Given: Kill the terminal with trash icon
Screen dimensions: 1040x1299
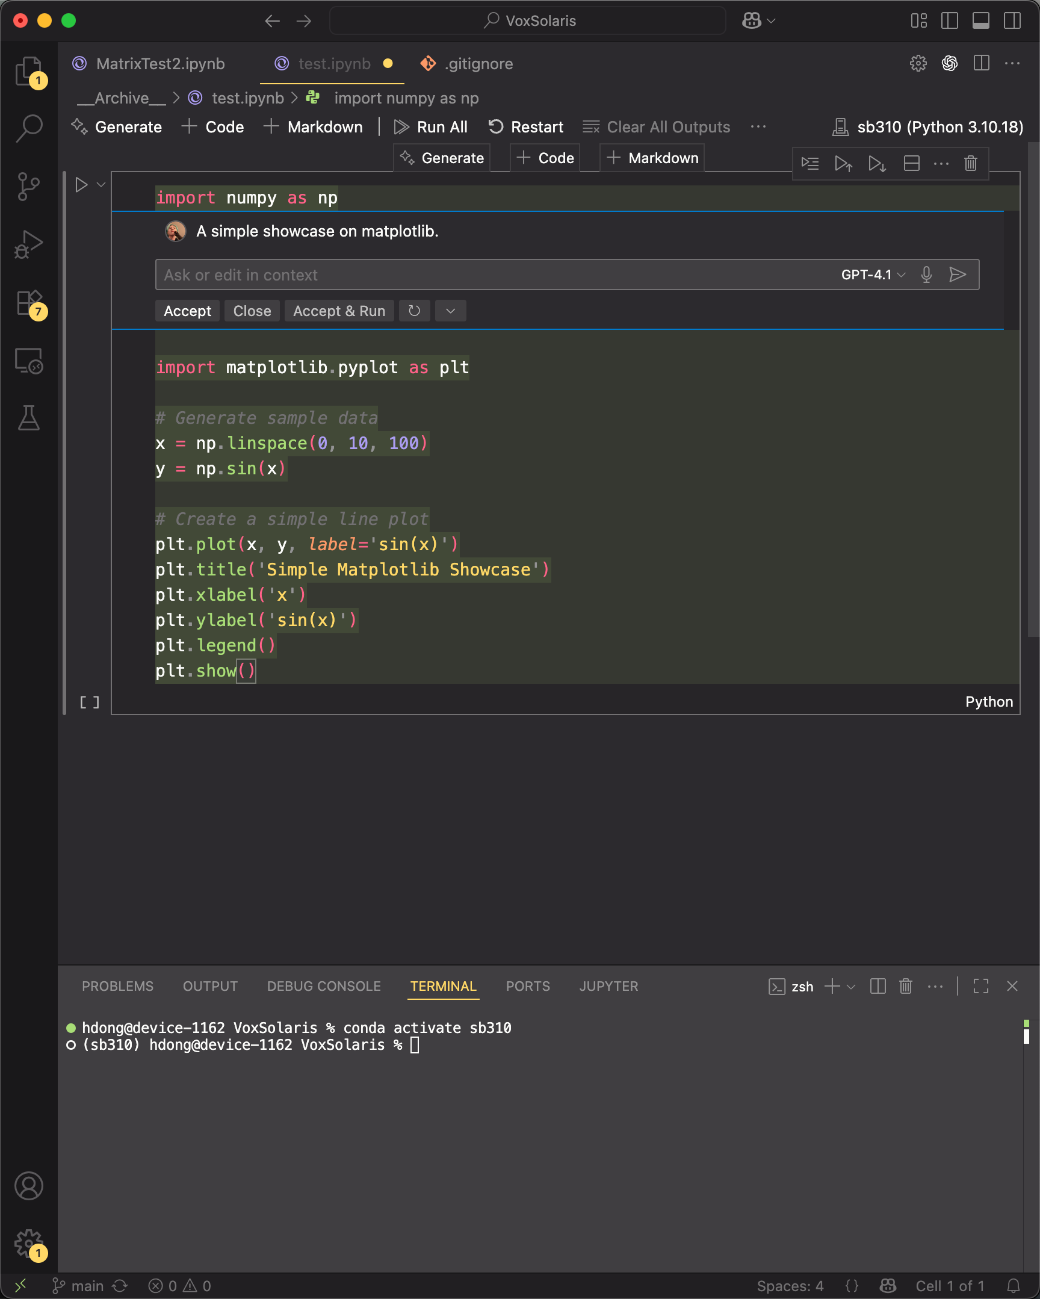Looking at the screenshot, I should point(905,987).
